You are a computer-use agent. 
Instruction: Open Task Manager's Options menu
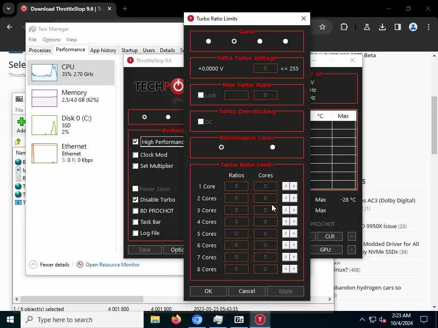51,40
